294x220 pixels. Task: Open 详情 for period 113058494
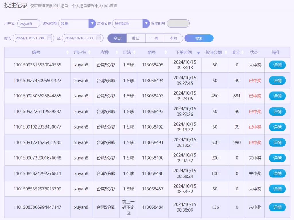(277, 81)
